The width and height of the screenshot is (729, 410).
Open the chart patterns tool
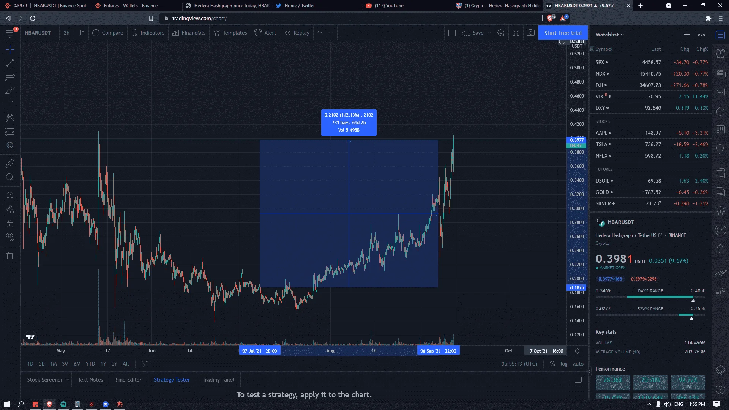pyautogui.click(x=10, y=118)
